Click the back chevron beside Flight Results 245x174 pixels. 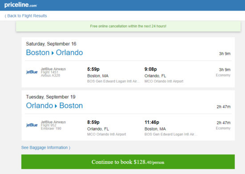pos(5,16)
